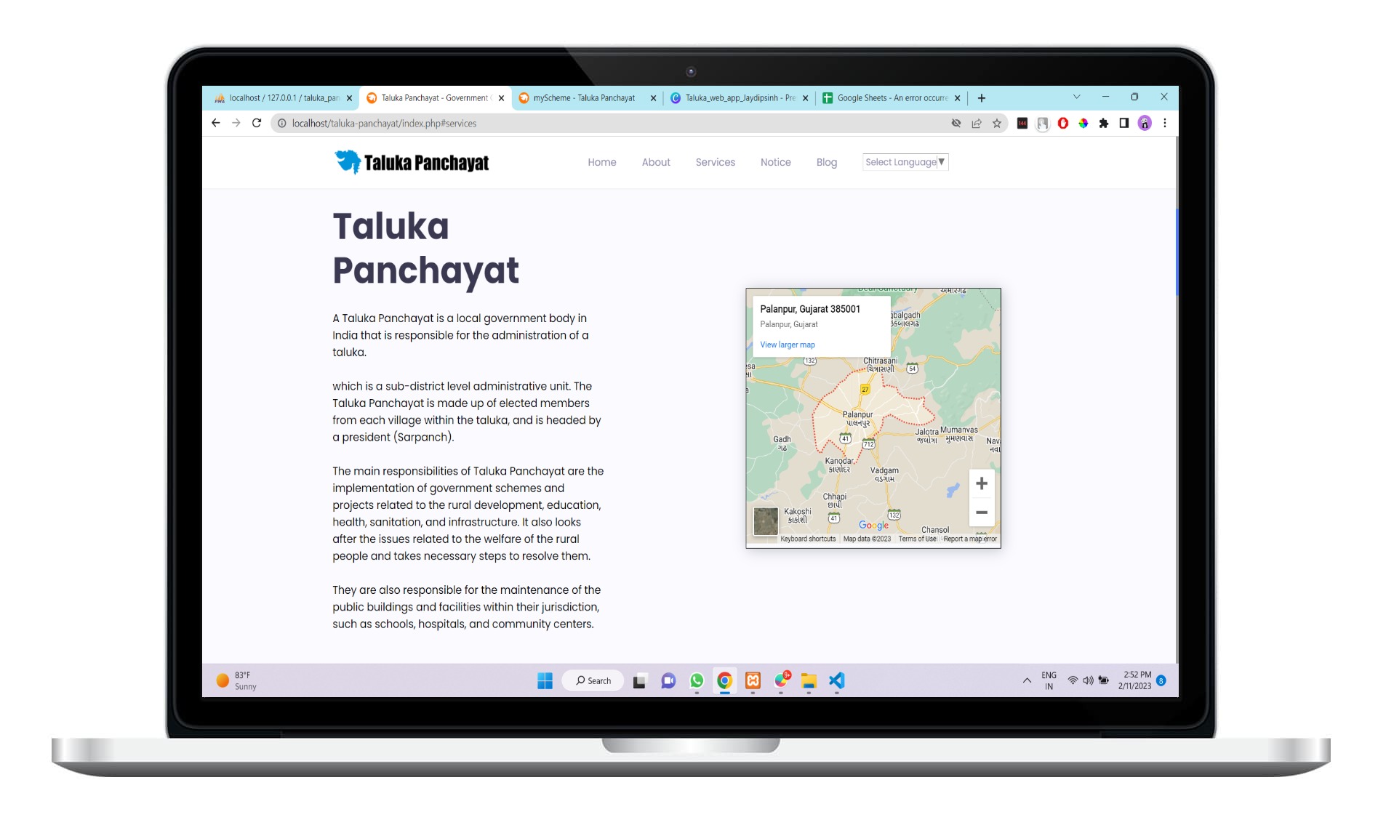
Task: Open a new tab with the plus button
Action: [982, 98]
